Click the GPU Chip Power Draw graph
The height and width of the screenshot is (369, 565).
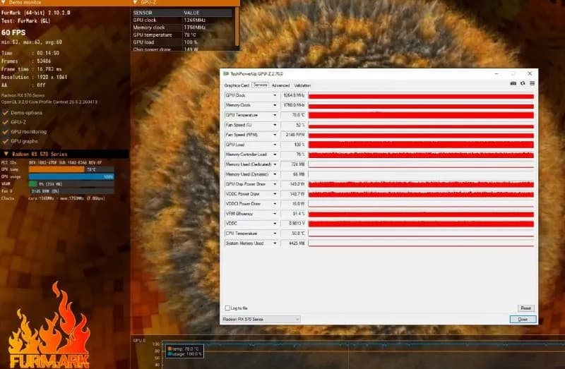pyautogui.click(x=421, y=184)
